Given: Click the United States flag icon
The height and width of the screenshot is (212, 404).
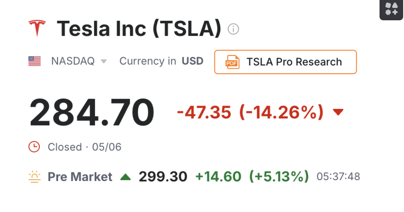Looking at the screenshot, I should tap(34, 61).
